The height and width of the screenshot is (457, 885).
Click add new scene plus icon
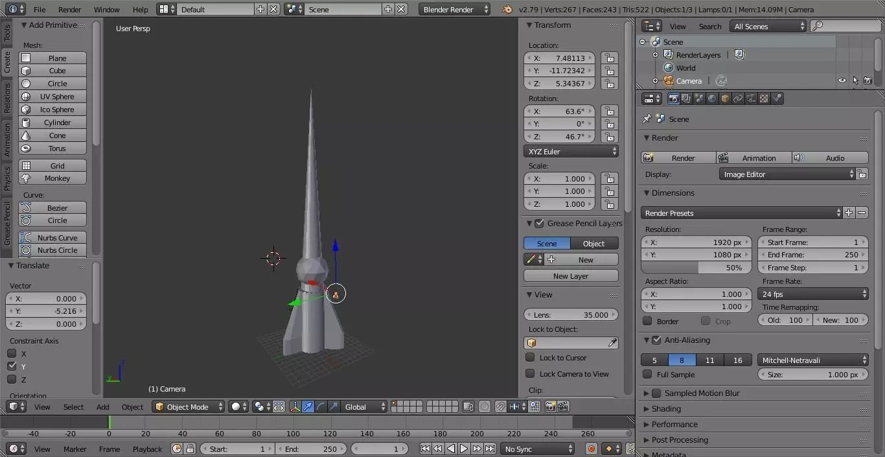388,9
